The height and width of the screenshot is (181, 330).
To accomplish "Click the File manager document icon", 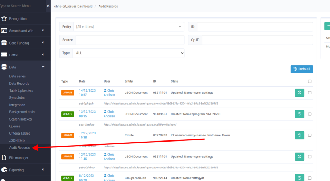I will 4,158.
